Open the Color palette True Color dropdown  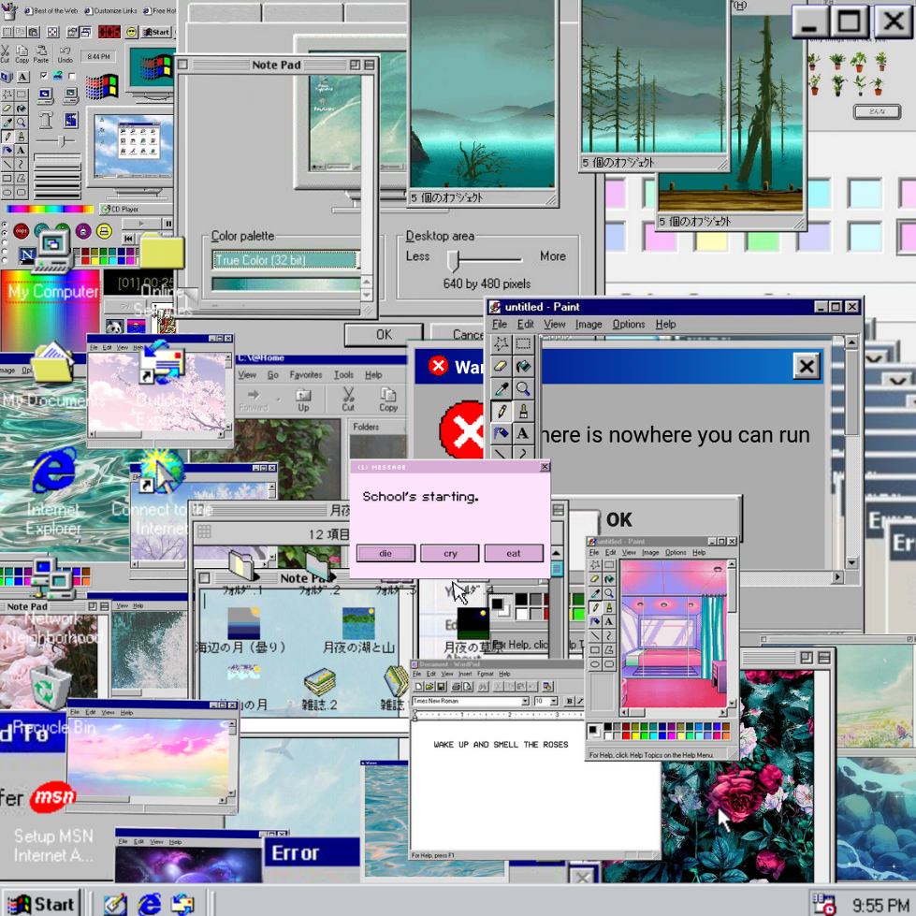tap(285, 260)
